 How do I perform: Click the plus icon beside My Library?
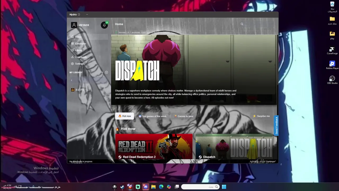click(102, 72)
